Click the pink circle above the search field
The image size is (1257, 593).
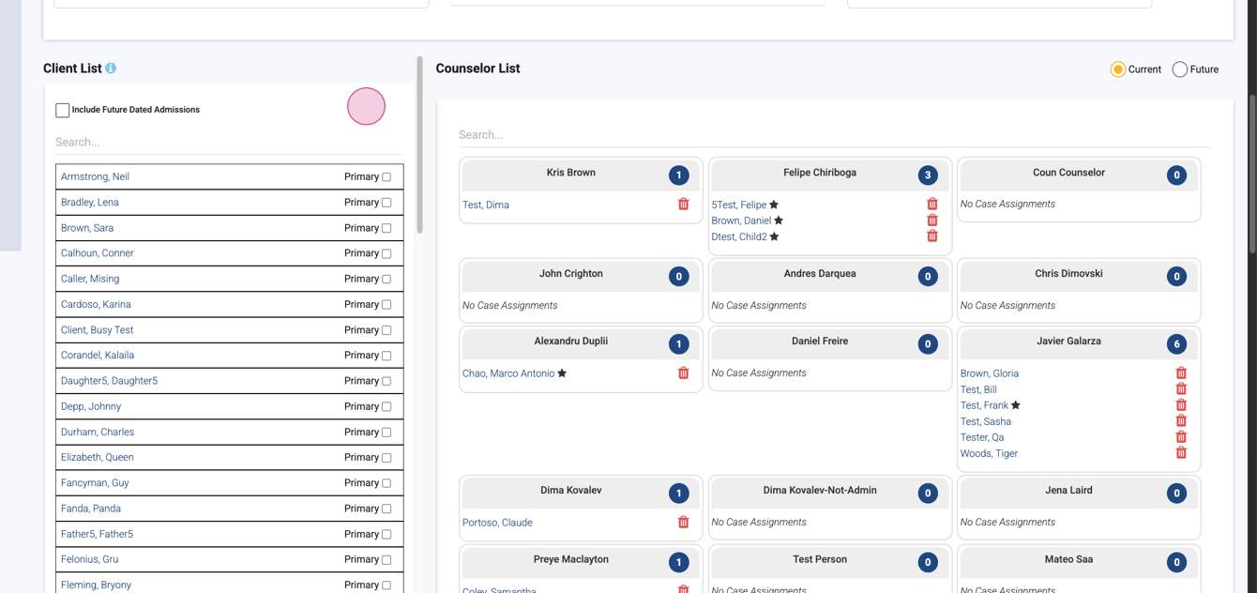pyautogui.click(x=366, y=106)
